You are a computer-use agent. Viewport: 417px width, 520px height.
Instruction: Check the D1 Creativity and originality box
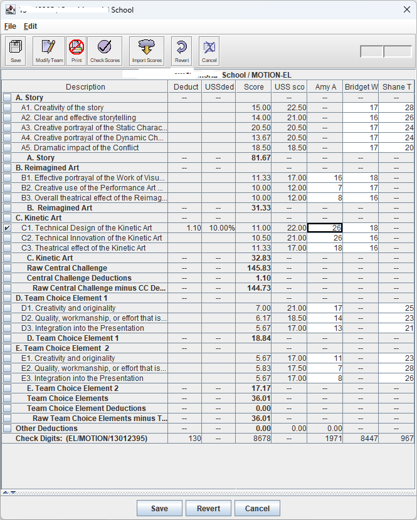point(7,308)
